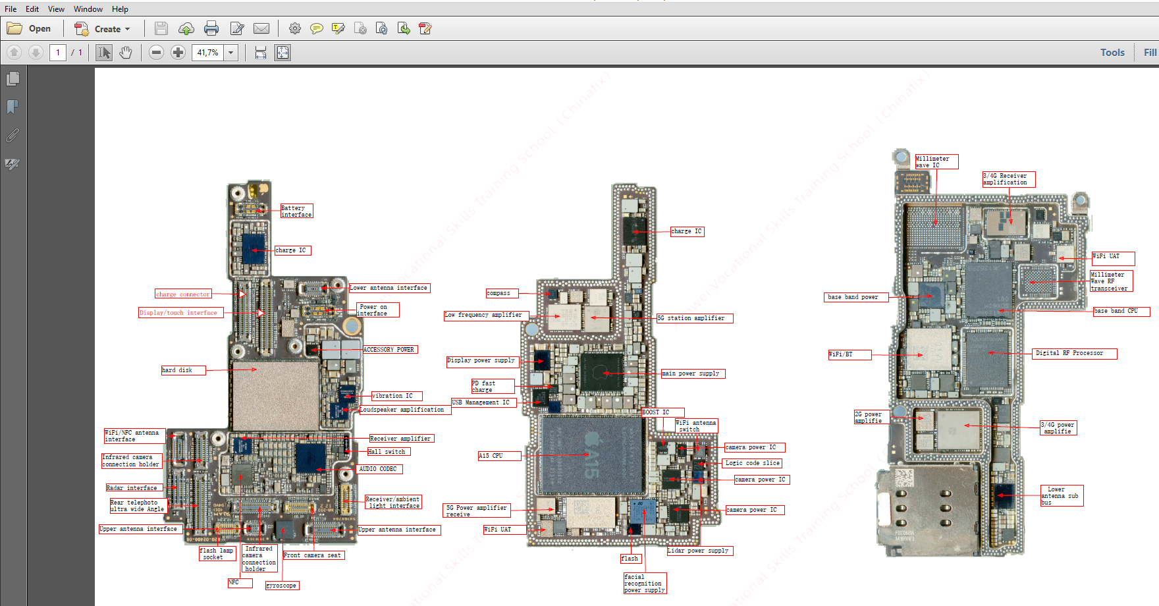
Task: Open the View menu
Action: pos(56,9)
